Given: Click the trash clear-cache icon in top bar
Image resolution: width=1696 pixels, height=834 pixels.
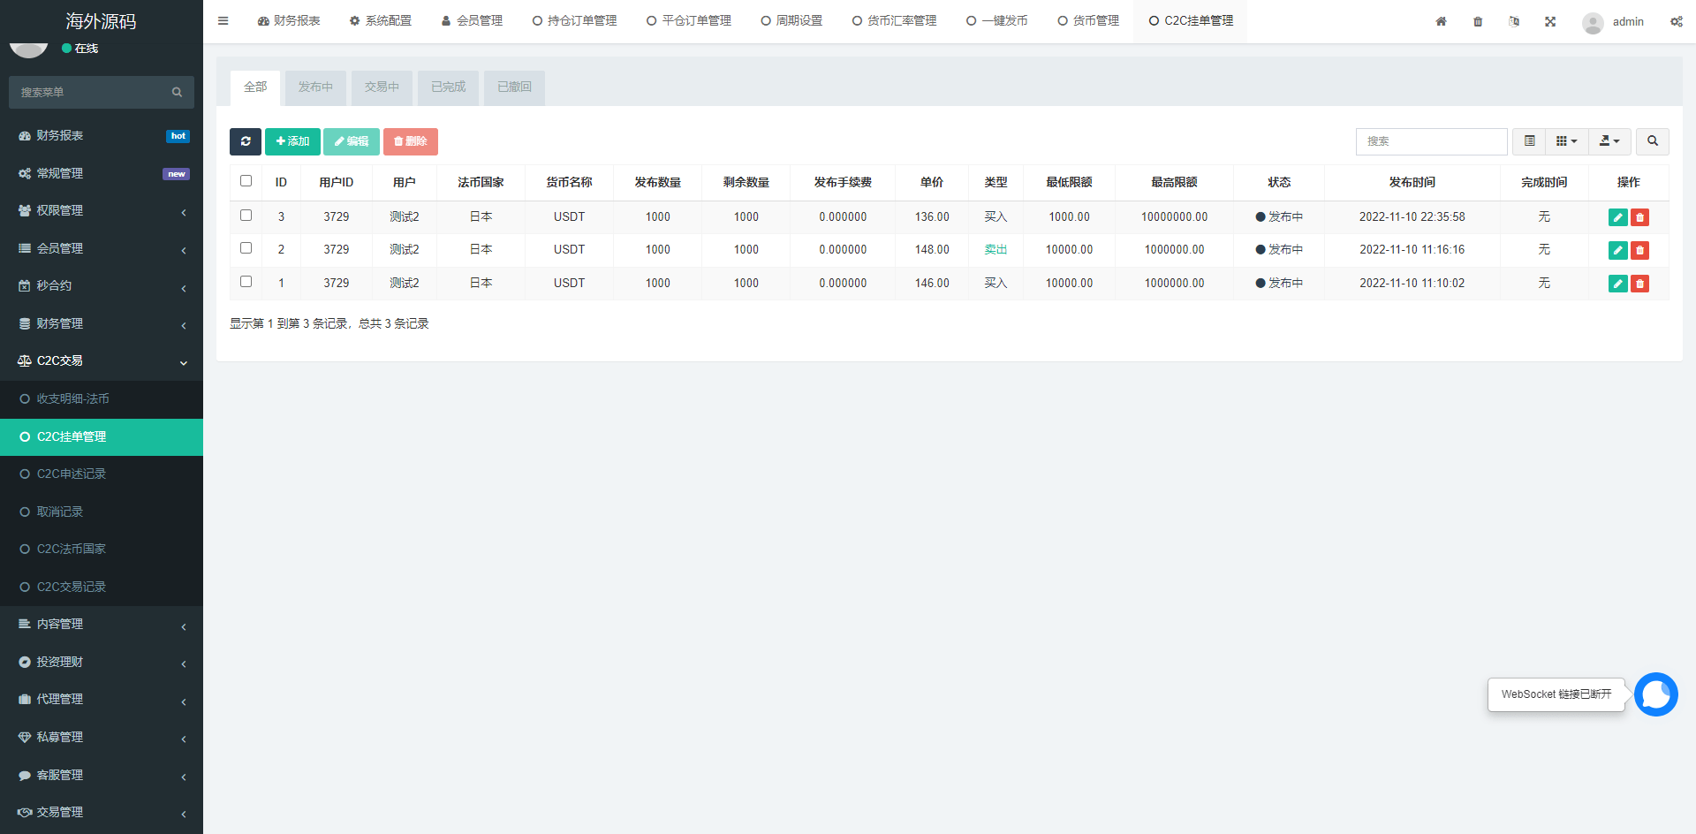Looking at the screenshot, I should click(x=1478, y=21).
